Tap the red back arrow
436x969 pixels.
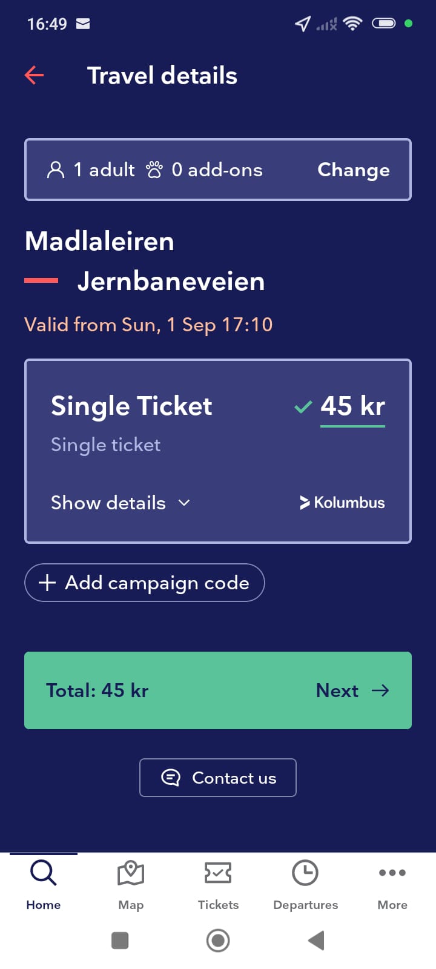pos(35,75)
